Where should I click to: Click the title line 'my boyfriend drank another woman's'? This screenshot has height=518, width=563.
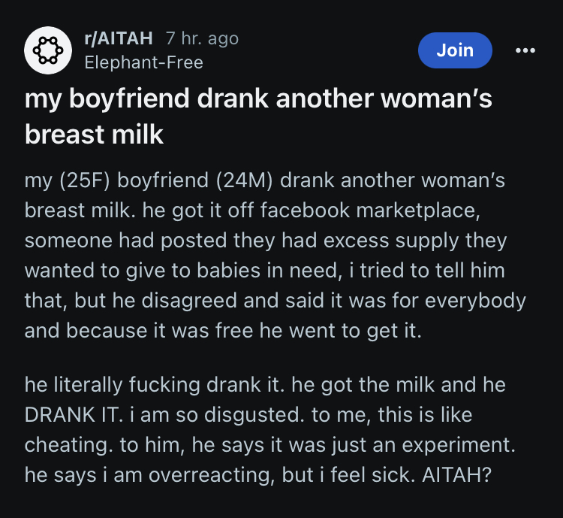click(258, 98)
